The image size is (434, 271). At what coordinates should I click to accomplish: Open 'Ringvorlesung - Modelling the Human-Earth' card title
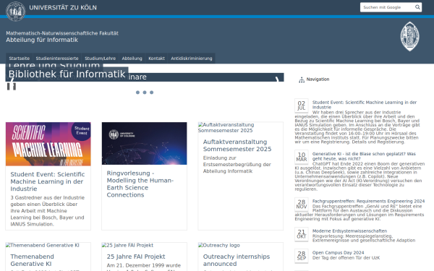click(x=140, y=184)
